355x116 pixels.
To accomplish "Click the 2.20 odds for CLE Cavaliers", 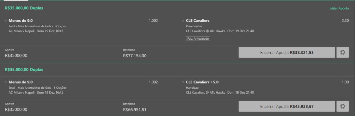I will tap(345, 21).
